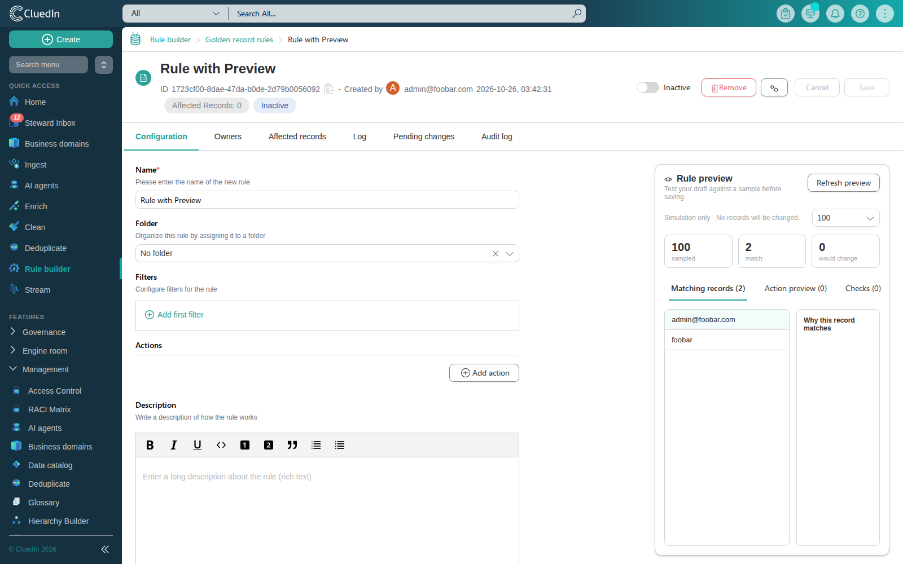Open Golden record rules breadcrumb

pyautogui.click(x=239, y=39)
